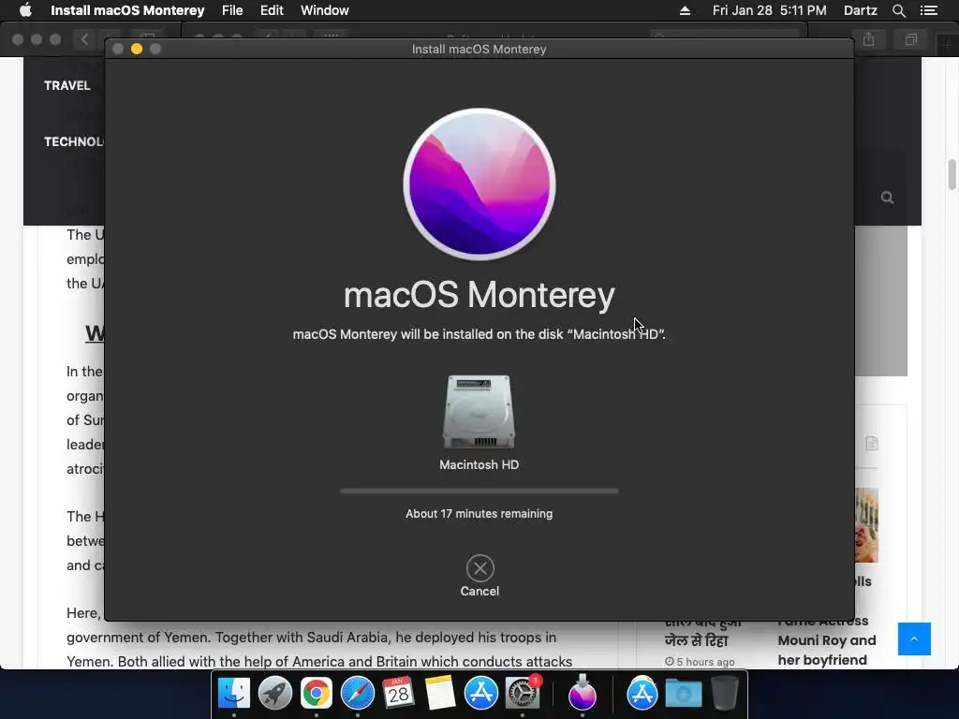This screenshot has width=959, height=719.
Task: Click the installation progress bar
Action: click(x=479, y=491)
